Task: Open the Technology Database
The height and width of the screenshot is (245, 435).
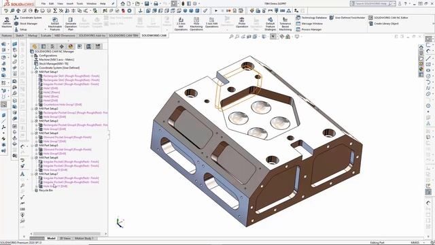Action: 311,18
